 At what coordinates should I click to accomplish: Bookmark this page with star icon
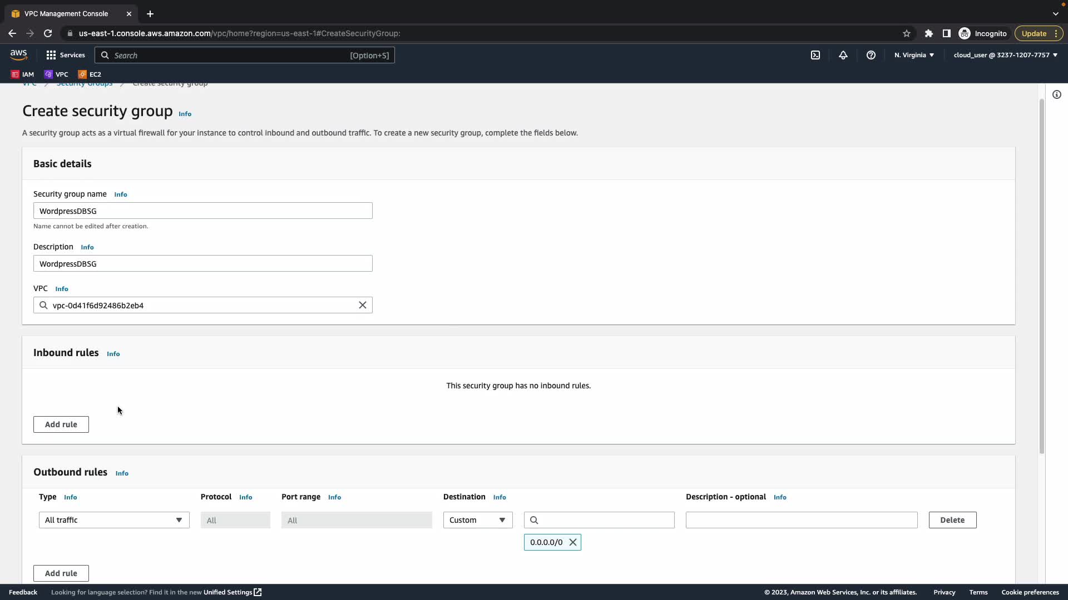coord(907,33)
